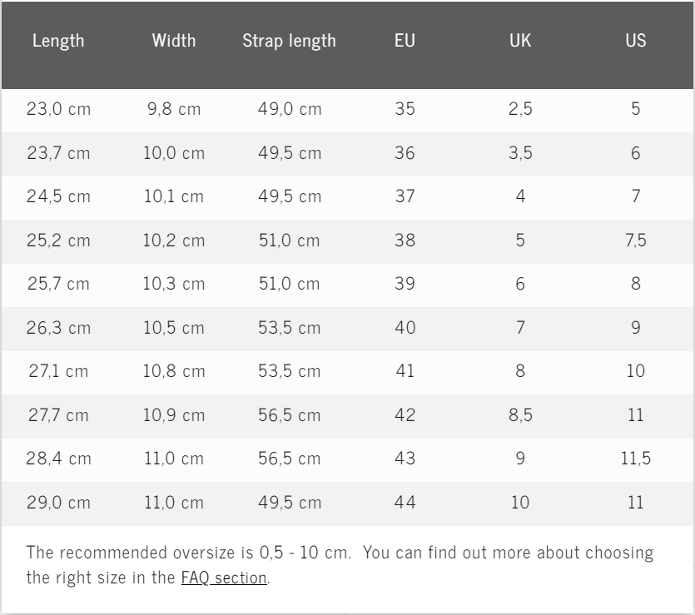Click the US 7,5 size cell
The height and width of the screenshot is (615, 695).
click(x=636, y=241)
